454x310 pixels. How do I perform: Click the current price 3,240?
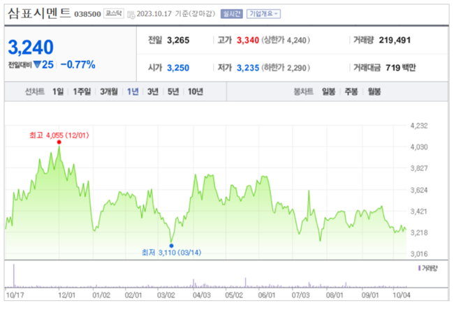pyautogui.click(x=31, y=47)
